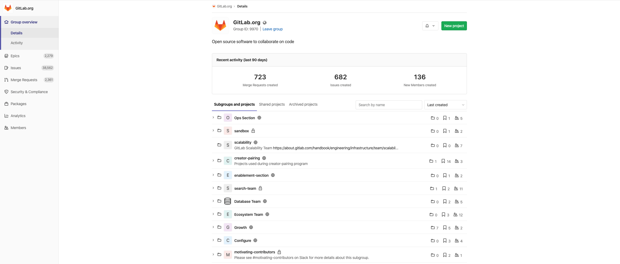Expand the creator-pairing subgroup
Screen dimensions: 620x264
[213, 161]
